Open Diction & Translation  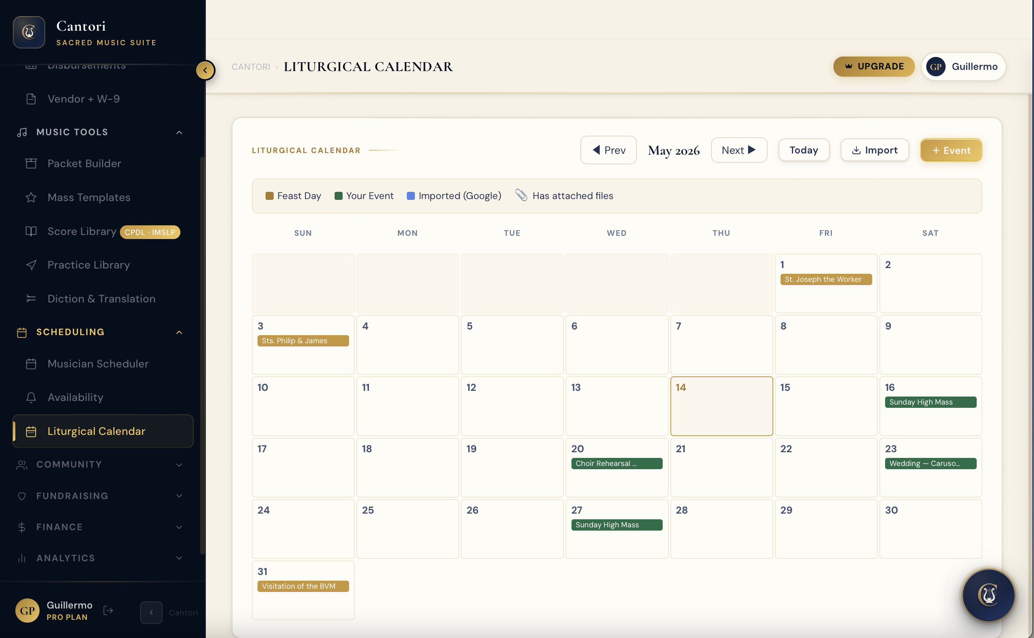point(103,299)
